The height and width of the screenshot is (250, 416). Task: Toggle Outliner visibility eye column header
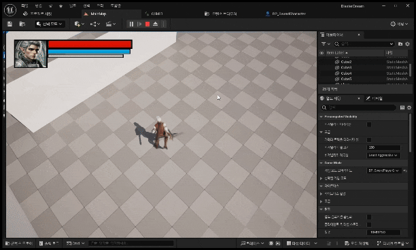[x=322, y=53]
